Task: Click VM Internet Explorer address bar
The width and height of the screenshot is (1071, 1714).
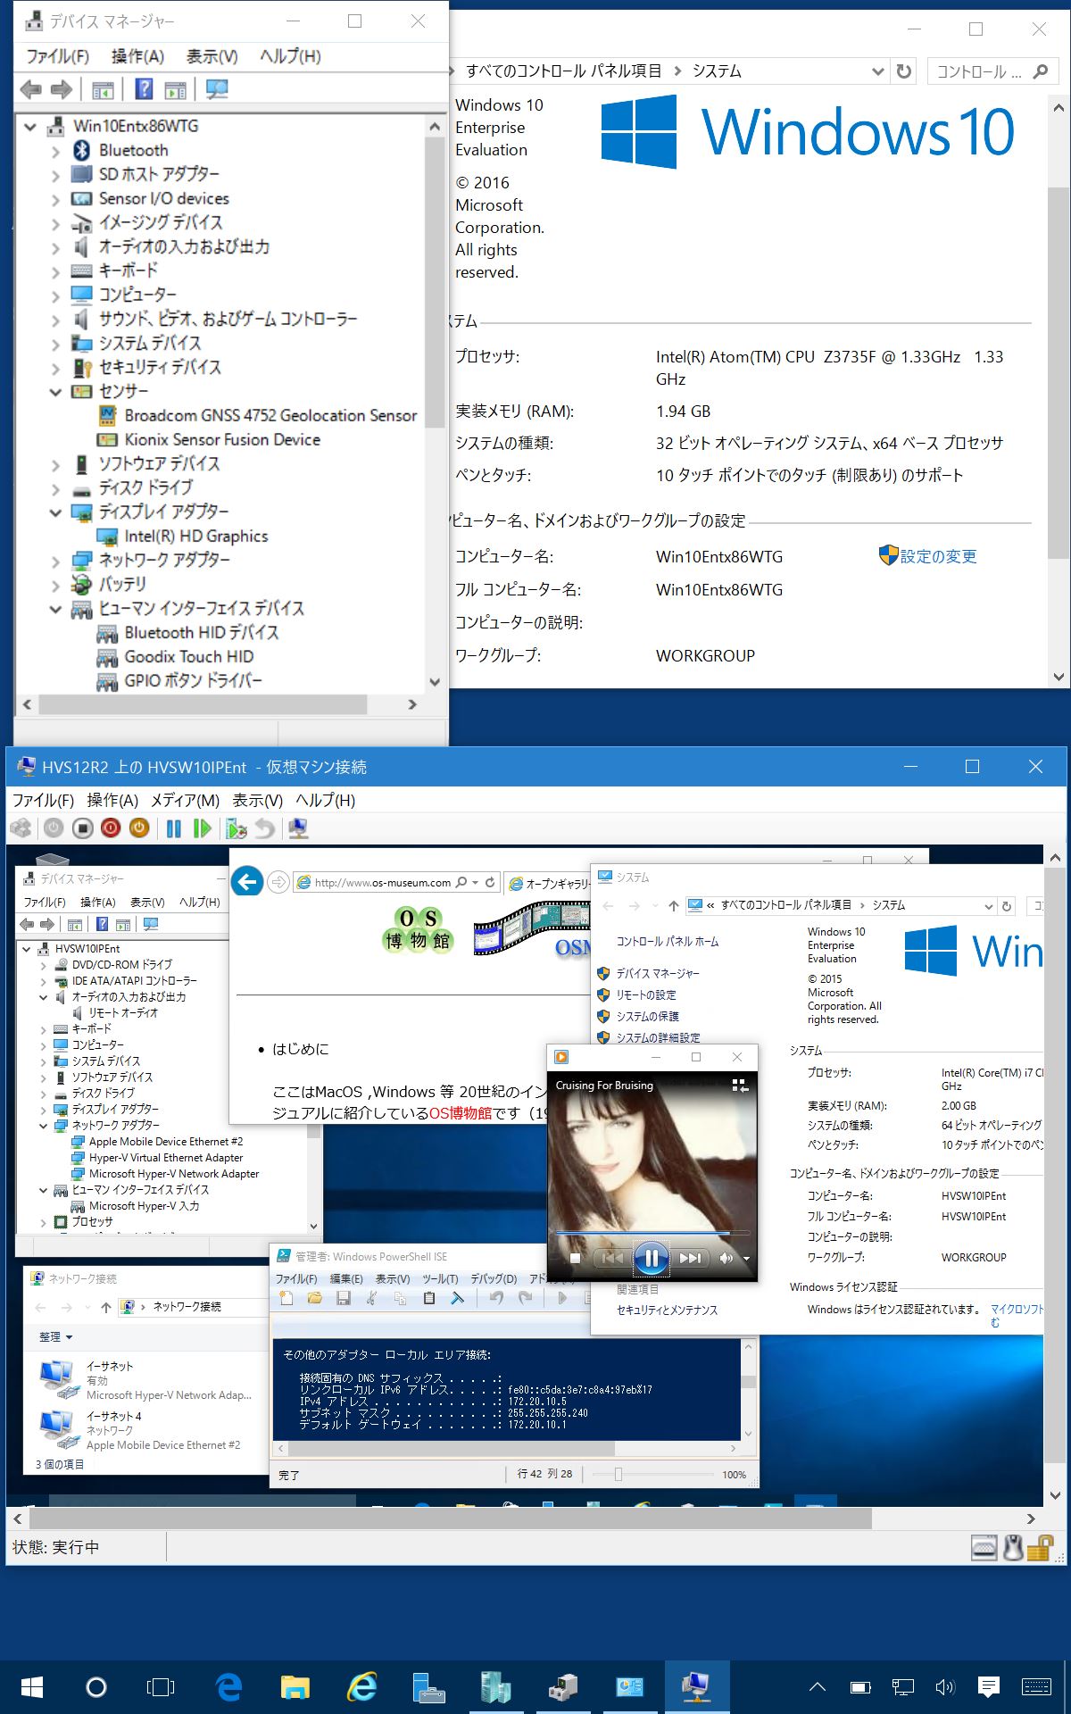Action: (395, 882)
